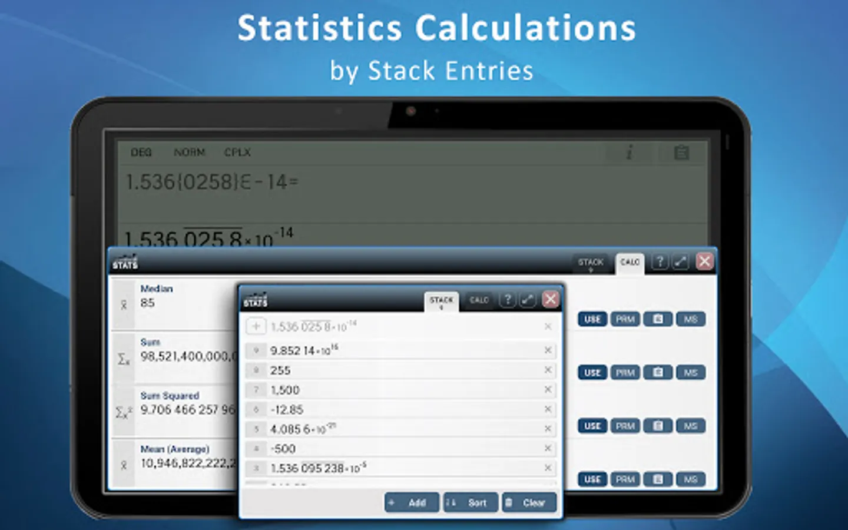Remove stack entry 4.085 6×10
This screenshot has width=848, height=530.
pyautogui.click(x=548, y=429)
